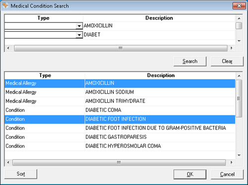Viewport: 248px width, 185px height.
Task: Click up arrow of criteria grid vertical scrollbar
Action: coord(239,18)
